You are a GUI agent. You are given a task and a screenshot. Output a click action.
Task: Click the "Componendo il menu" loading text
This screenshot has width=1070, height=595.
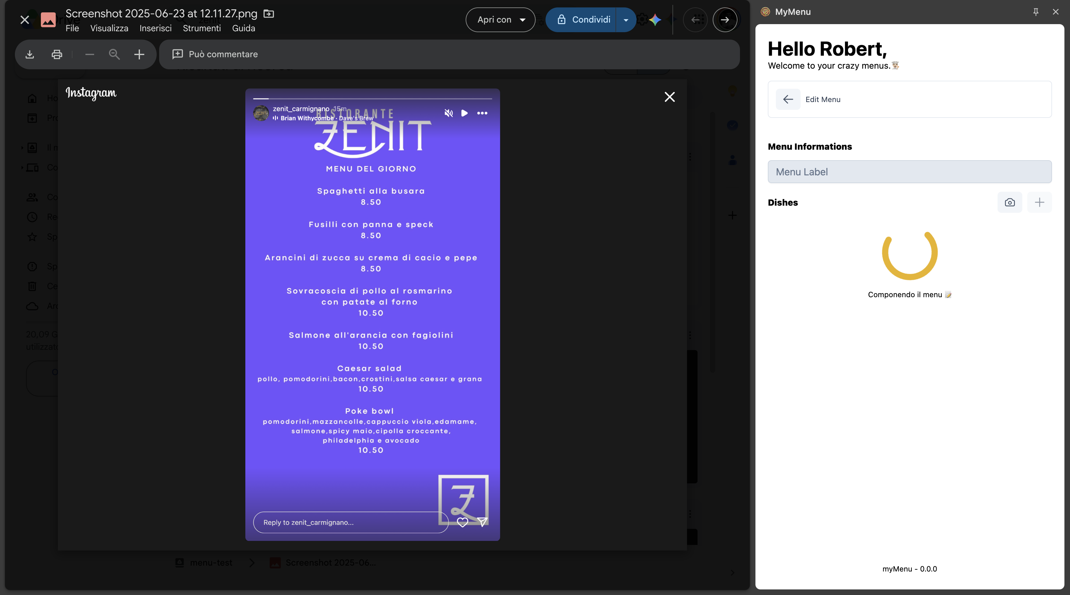(909, 295)
